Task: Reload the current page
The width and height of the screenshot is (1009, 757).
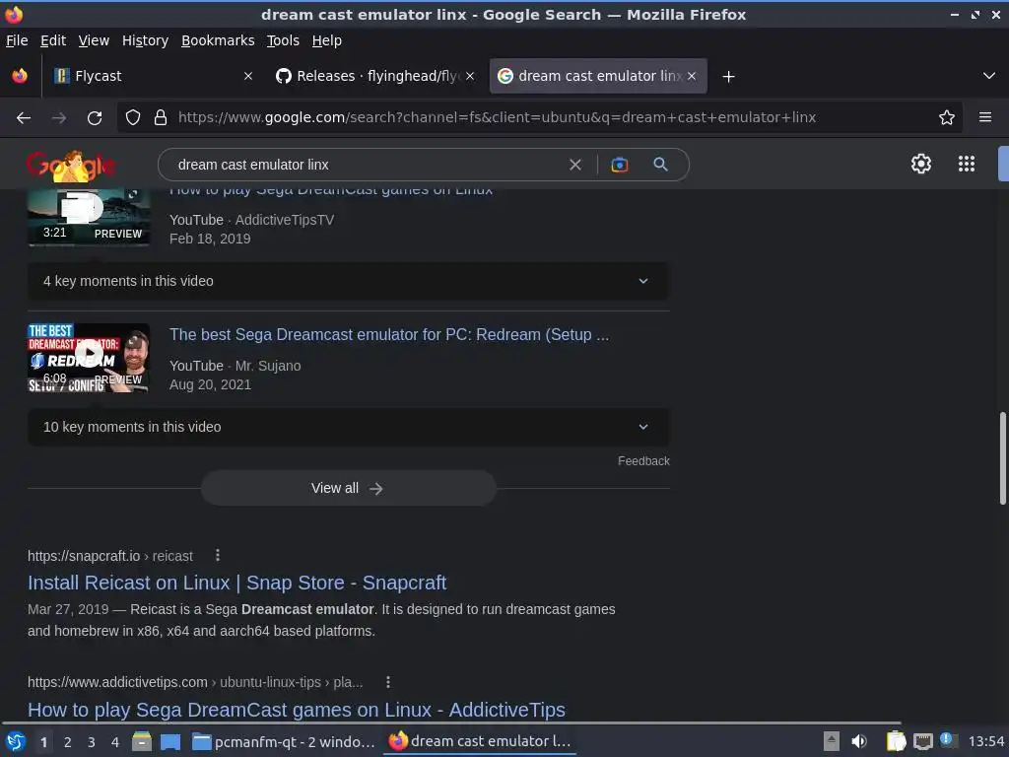Action: (95, 118)
